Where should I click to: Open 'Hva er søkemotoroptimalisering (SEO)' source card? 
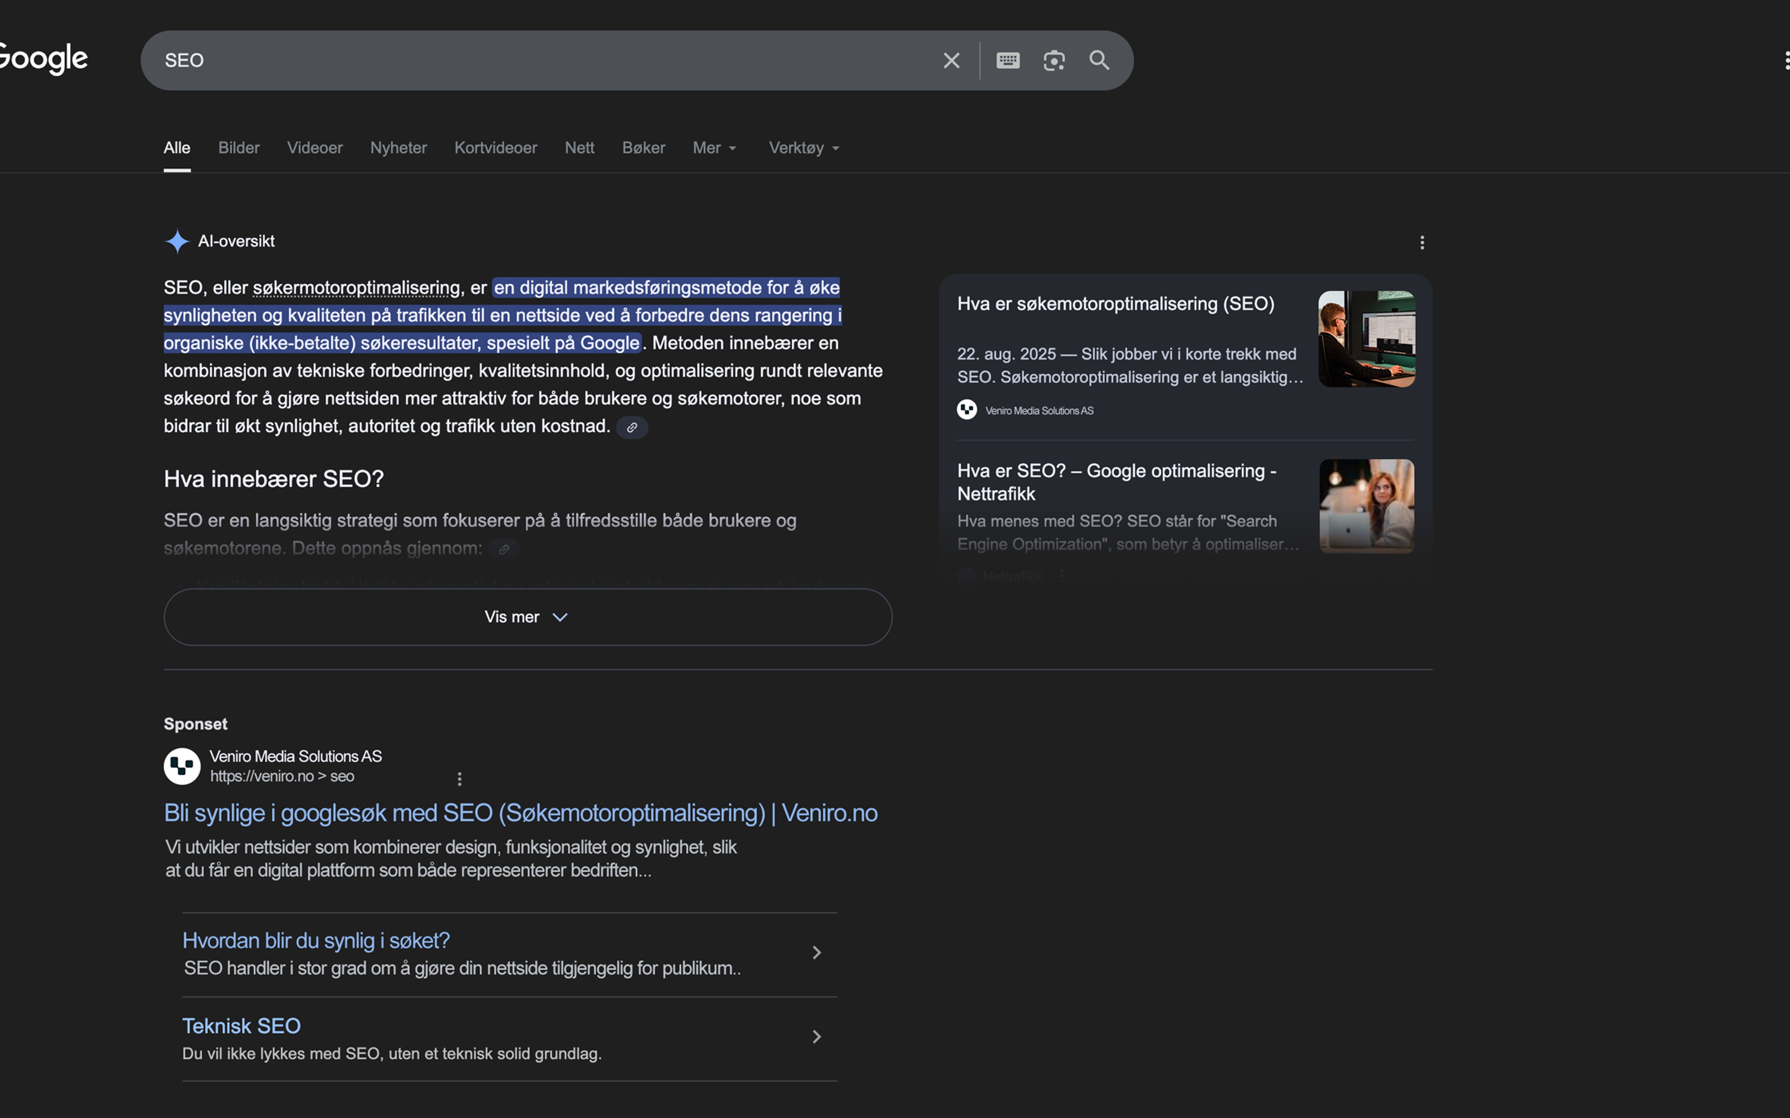point(1115,304)
